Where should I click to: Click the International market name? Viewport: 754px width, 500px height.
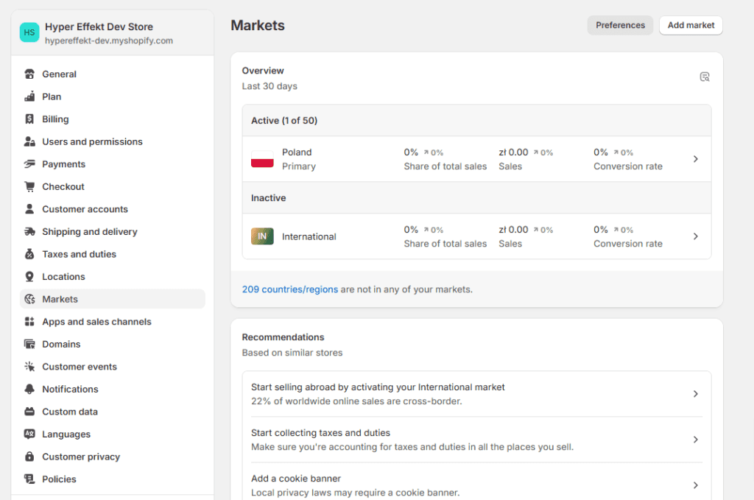coord(309,236)
